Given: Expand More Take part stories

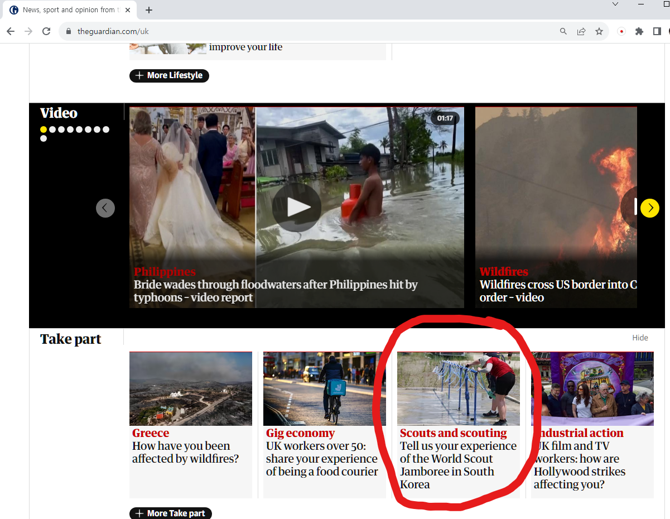Looking at the screenshot, I should (x=171, y=513).
